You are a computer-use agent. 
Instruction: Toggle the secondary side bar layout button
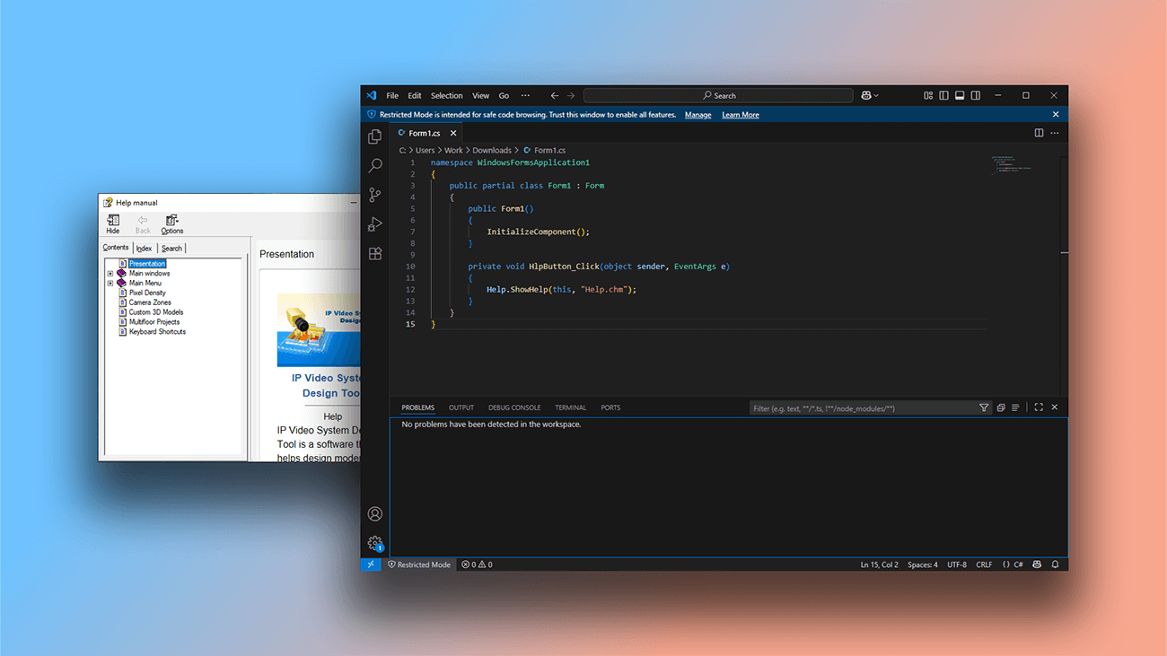pos(976,95)
